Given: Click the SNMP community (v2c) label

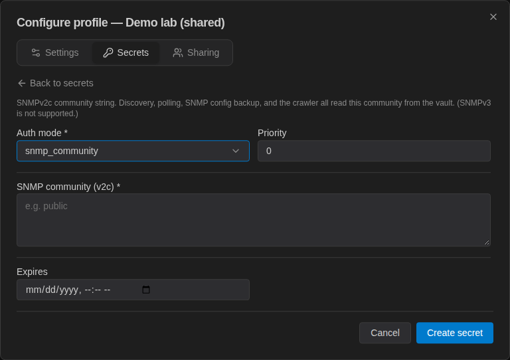Looking at the screenshot, I should click(x=68, y=187).
